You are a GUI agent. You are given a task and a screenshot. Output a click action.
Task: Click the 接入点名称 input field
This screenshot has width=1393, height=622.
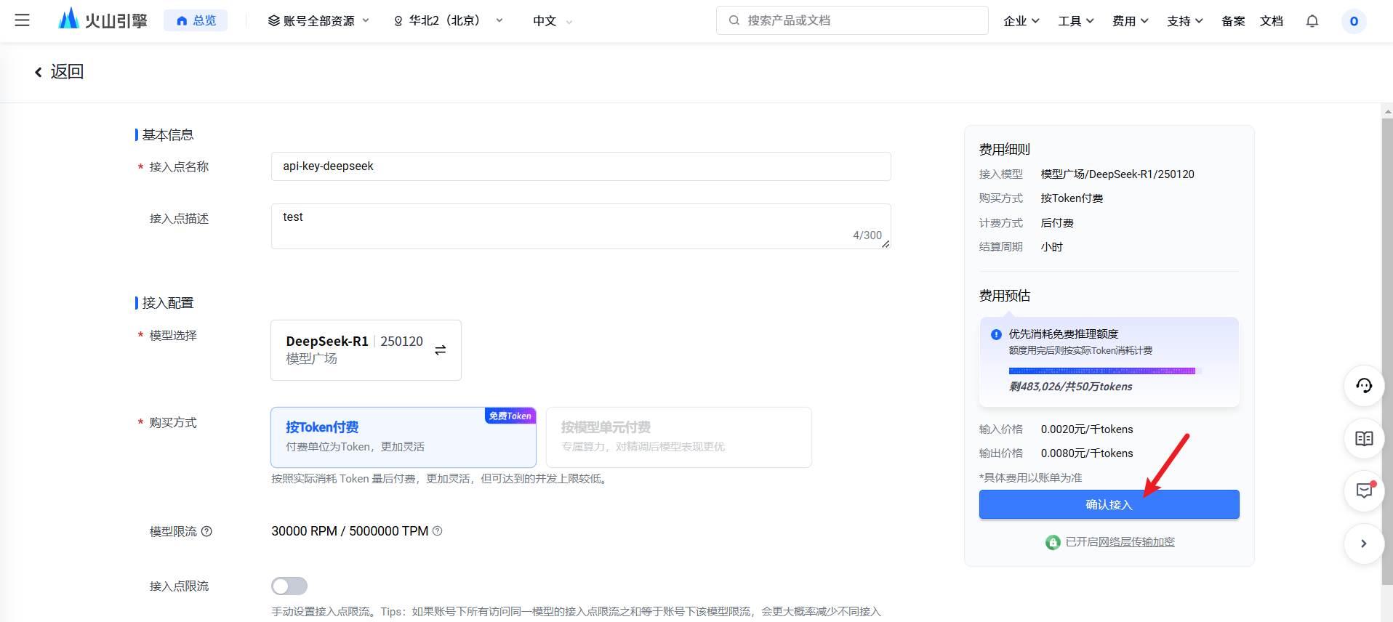[x=580, y=166]
